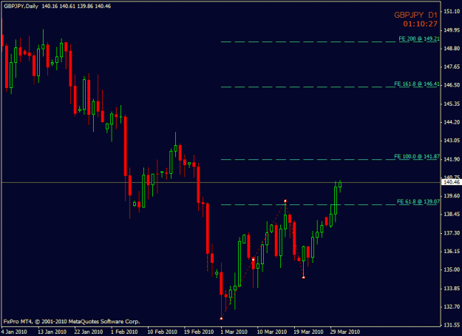Select the lowest Fibonacci expansion anchor point
Screen dimensions: 462x336
point(221,318)
